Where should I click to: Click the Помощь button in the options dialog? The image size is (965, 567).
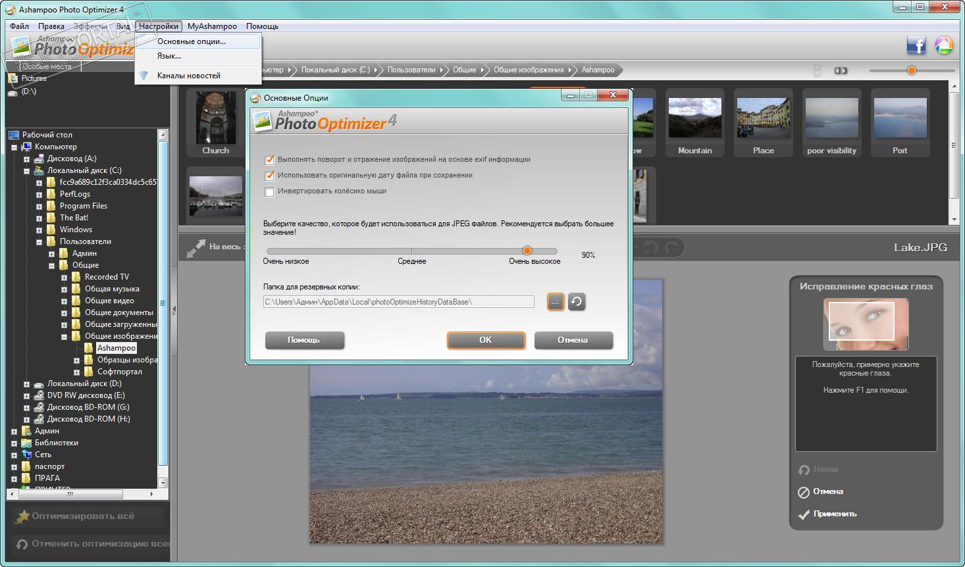[304, 340]
